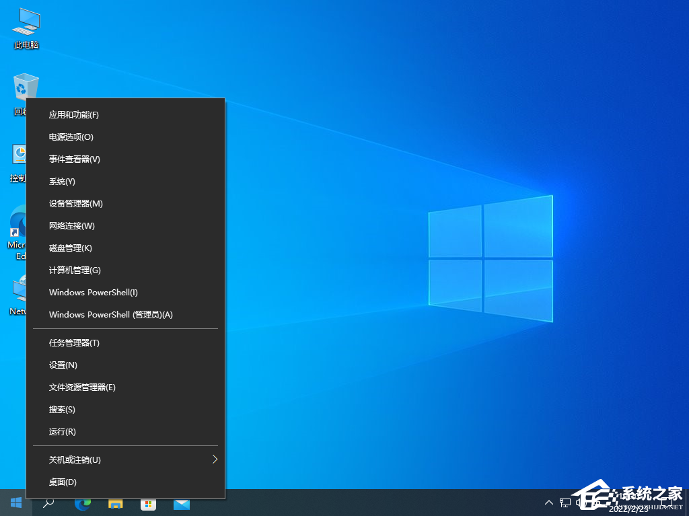Open the Mail app from the taskbar
Viewport: 689px width, 516px height.
coord(181,503)
